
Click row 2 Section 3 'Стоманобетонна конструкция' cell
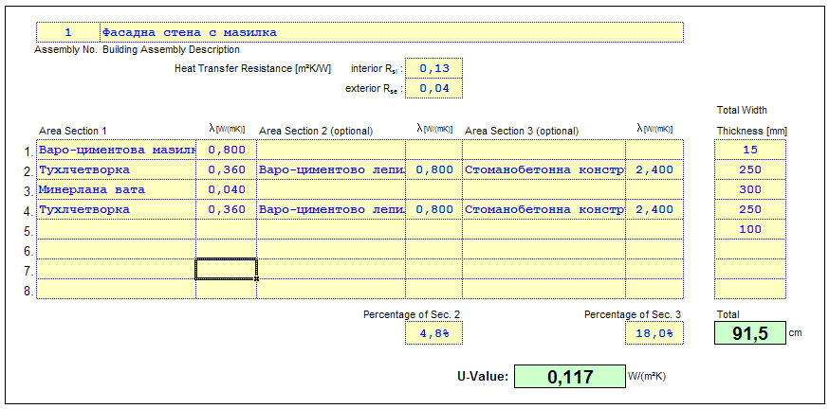543,170
